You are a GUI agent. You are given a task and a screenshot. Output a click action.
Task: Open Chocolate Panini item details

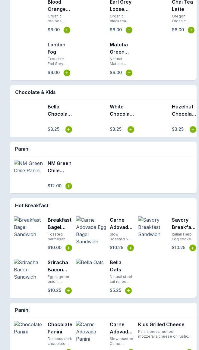click(x=60, y=328)
